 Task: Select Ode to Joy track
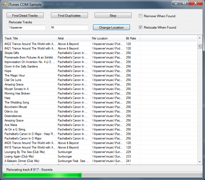pos(100,111)
